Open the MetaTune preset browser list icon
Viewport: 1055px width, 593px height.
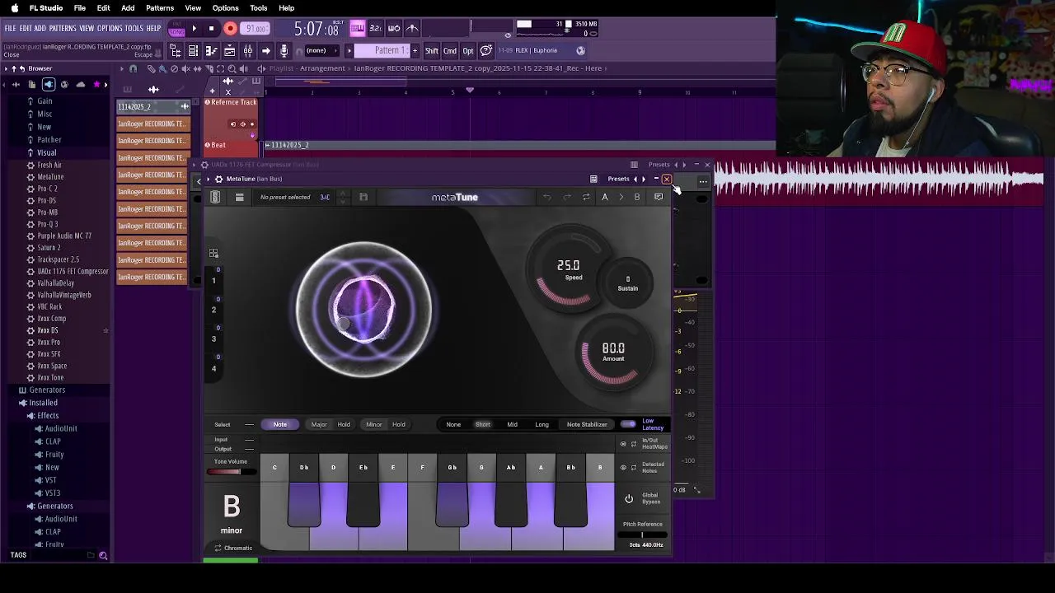pos(239,197)
